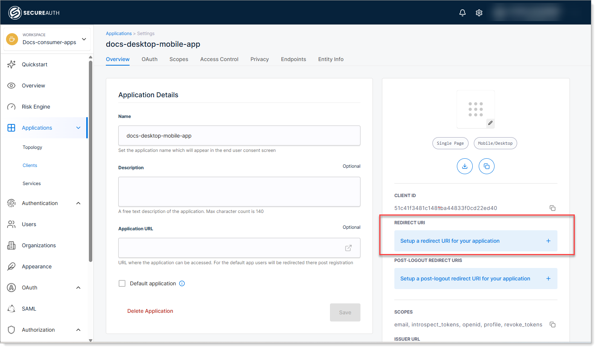Click the Overview eye icon in sidebar
The height and width of the screenshot is (349, 597).
click(x=11, y=86)
